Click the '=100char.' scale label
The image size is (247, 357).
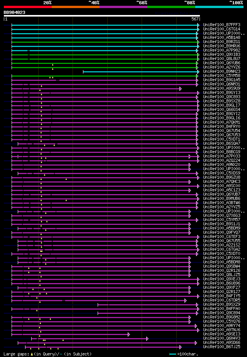click(188, 354)
